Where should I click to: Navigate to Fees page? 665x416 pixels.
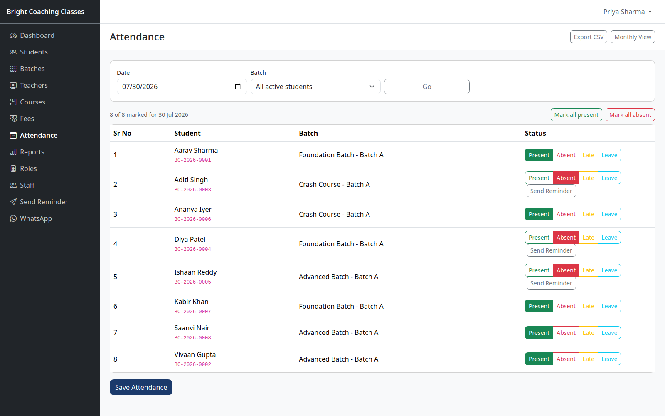[50, 119]
